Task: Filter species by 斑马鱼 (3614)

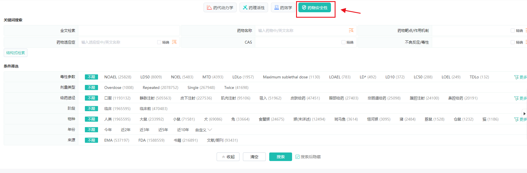Action: [x=346, y=119]
